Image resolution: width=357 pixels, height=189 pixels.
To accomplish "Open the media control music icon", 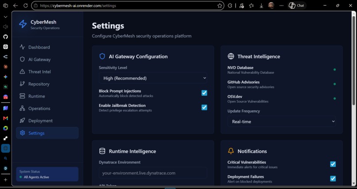I will pyautogui.click(x=241, y=6).
